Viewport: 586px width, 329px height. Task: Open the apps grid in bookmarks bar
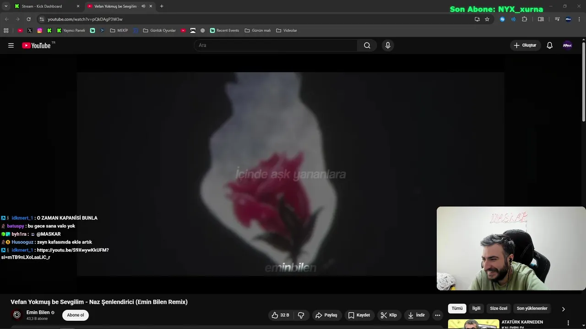coord(6,31)
